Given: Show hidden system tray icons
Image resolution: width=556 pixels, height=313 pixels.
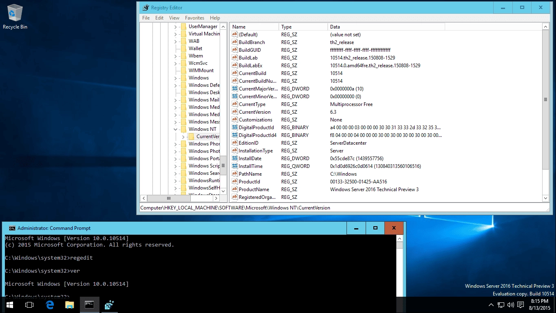Looking at the screenshot, I should pos(491,305).
